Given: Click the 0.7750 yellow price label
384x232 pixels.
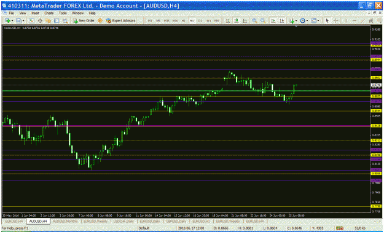Looking at the screenshot, I should pos(376,207).
